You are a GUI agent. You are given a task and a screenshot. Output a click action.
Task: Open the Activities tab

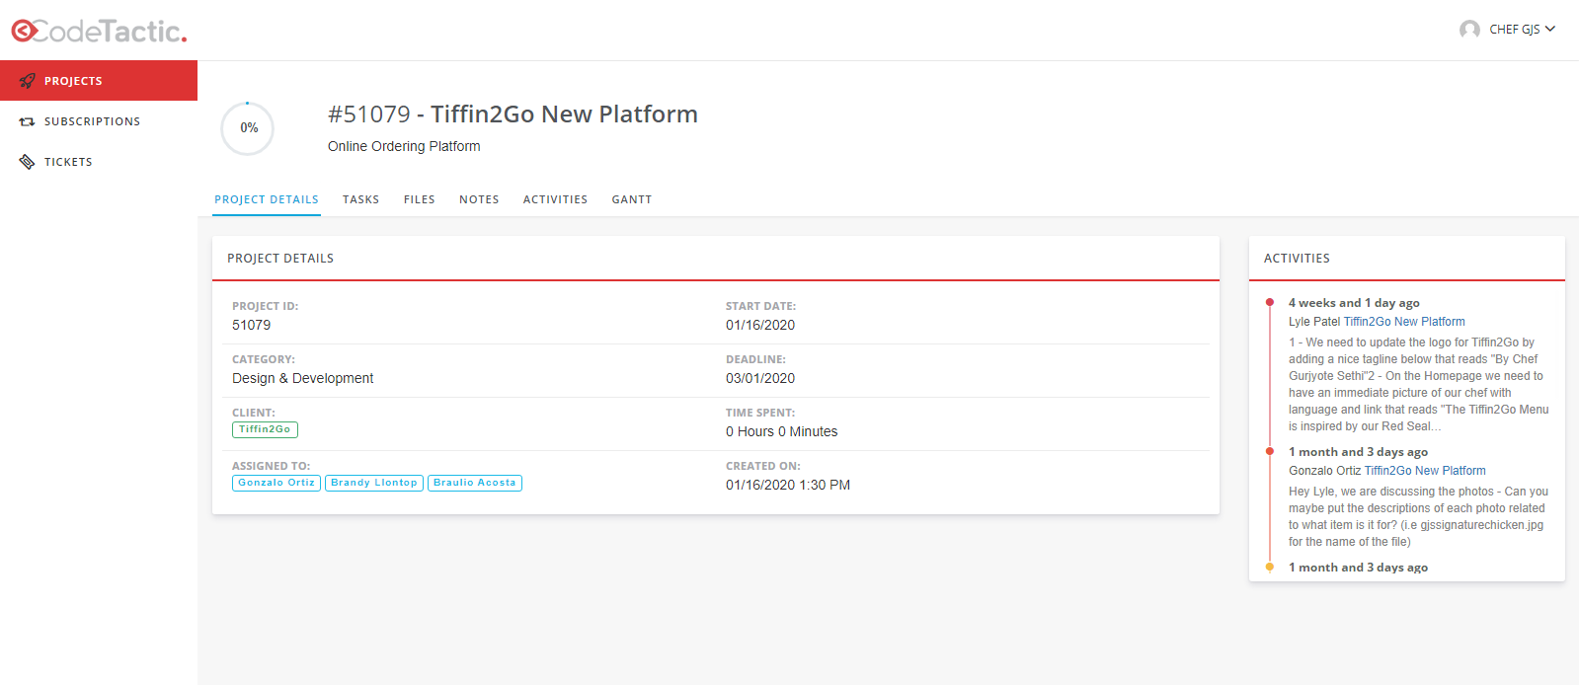point(555,199)
